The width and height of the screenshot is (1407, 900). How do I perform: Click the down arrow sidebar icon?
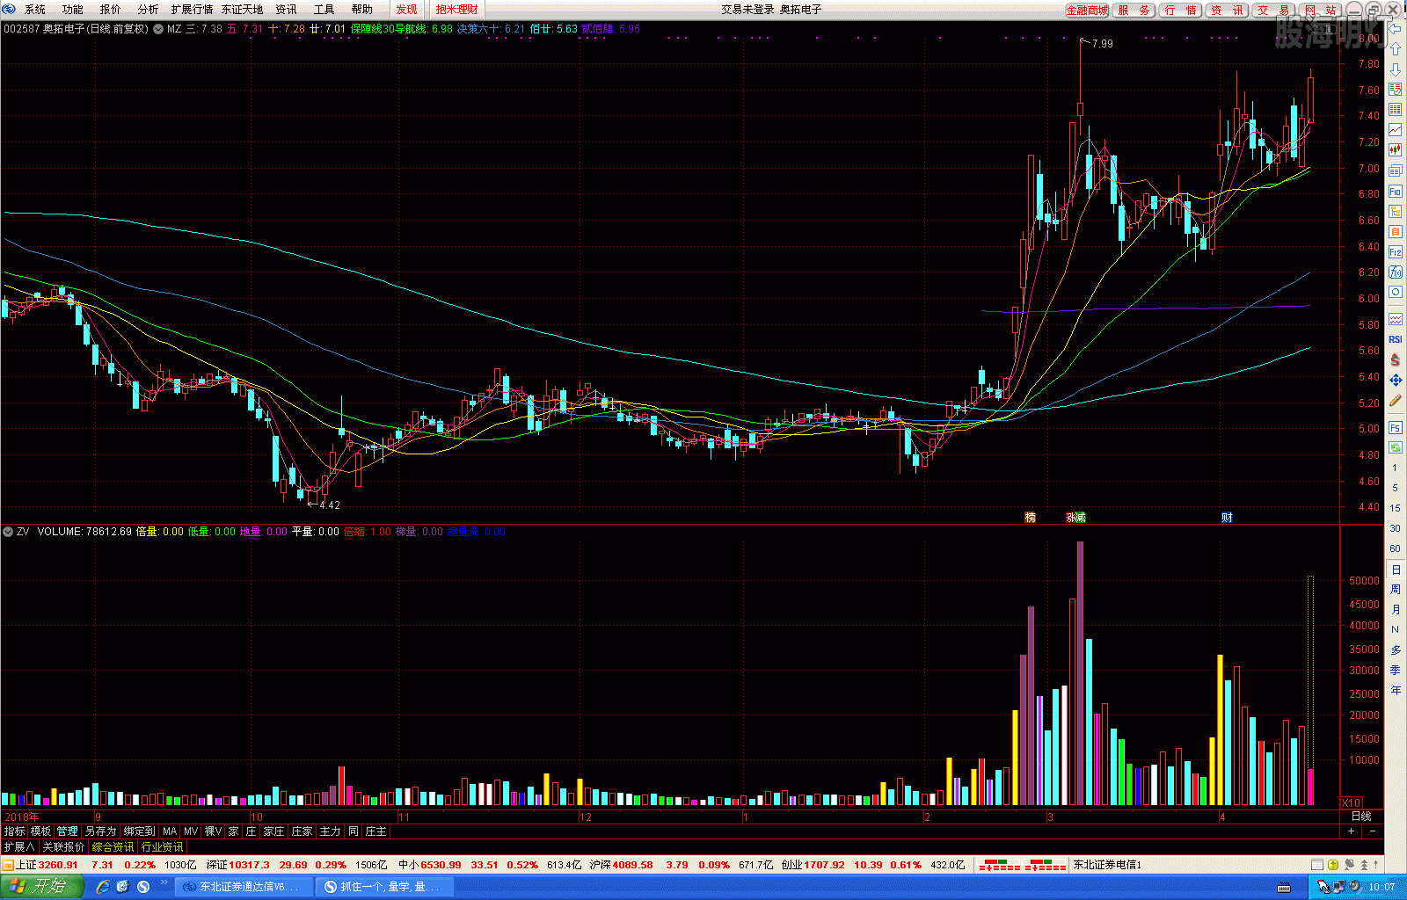point(1396,69)
